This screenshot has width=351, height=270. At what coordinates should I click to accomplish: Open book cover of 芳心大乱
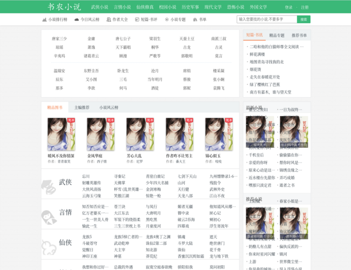tap(140, 134)
